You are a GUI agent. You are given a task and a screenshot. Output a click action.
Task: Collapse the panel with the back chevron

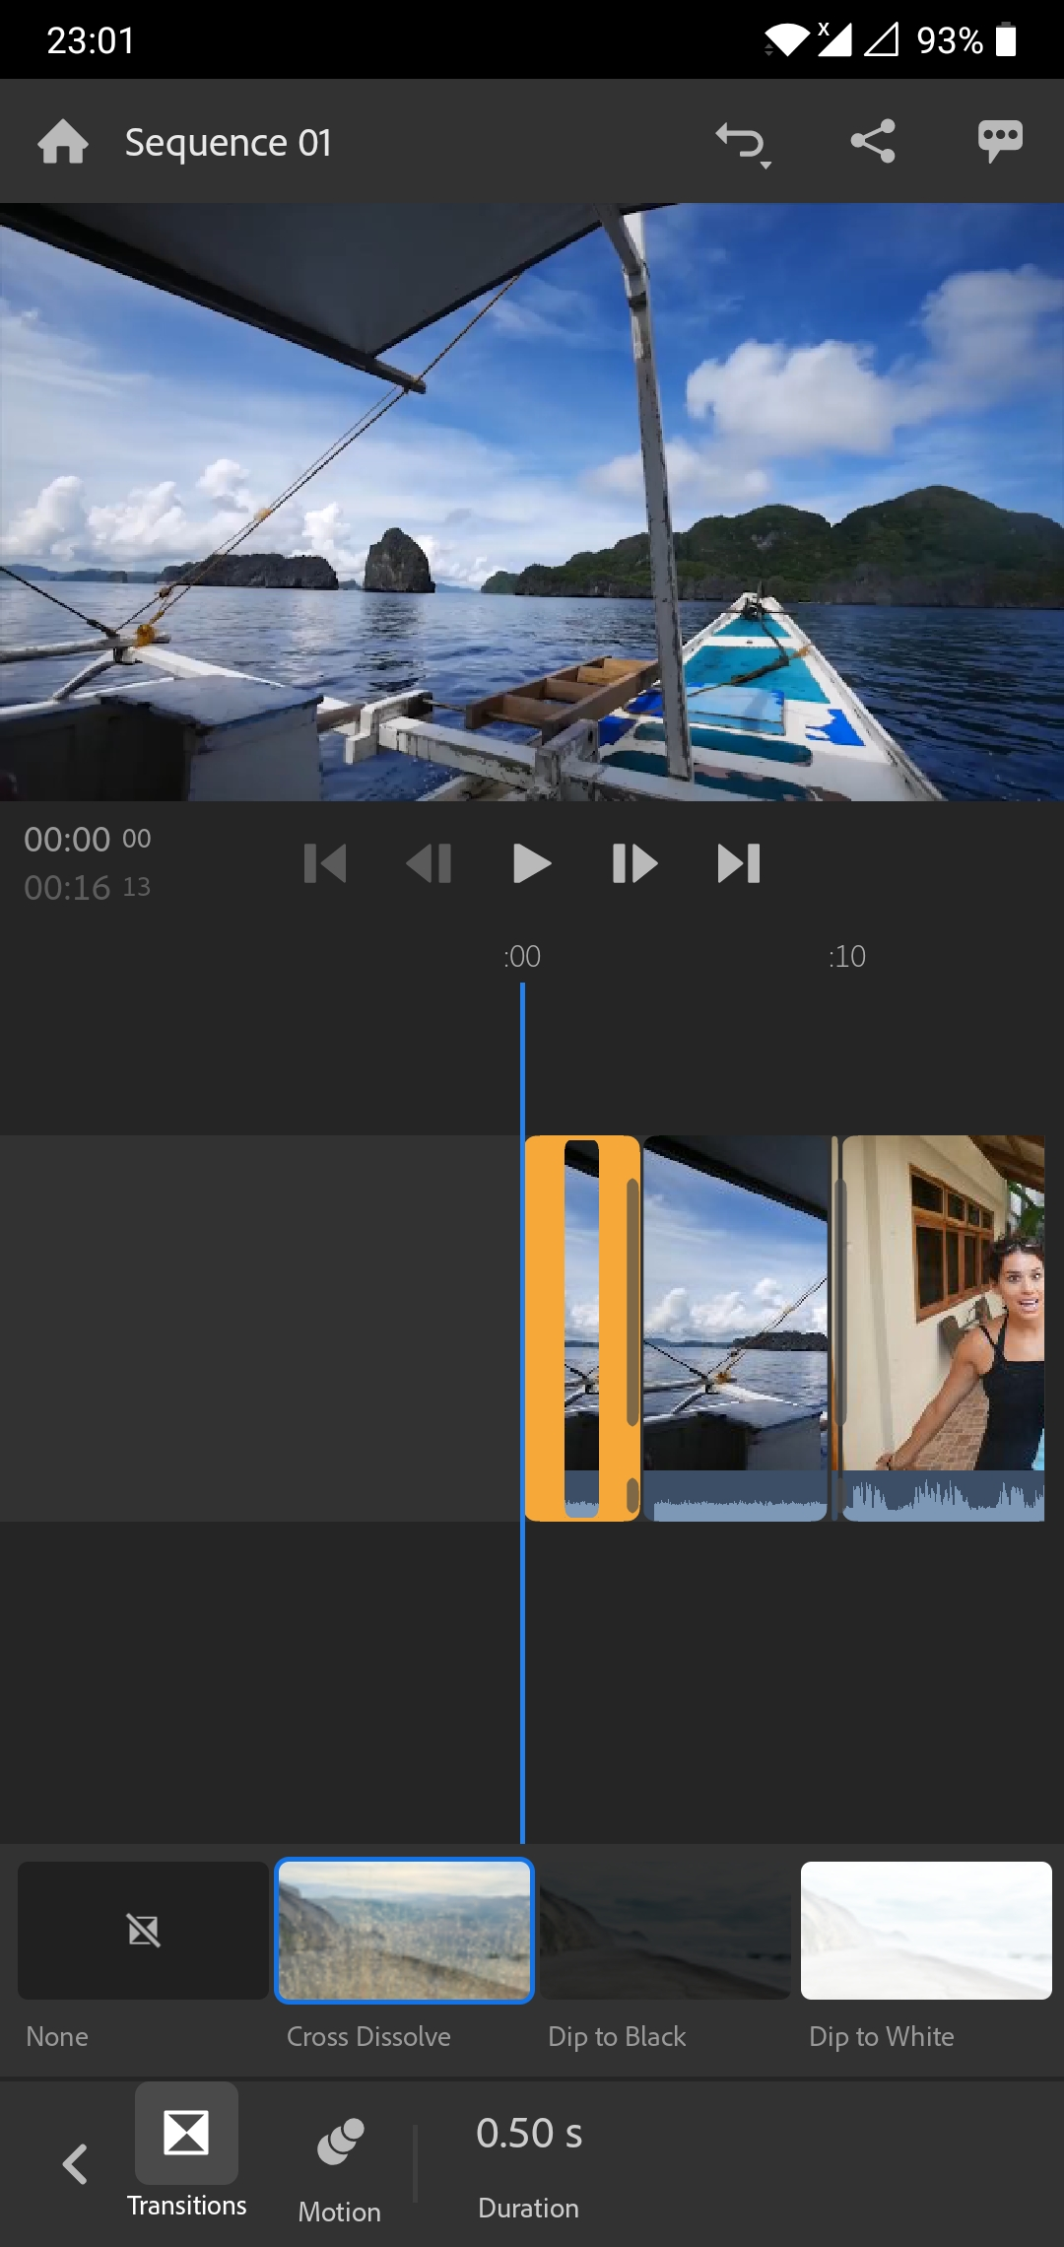(75, 2164)
